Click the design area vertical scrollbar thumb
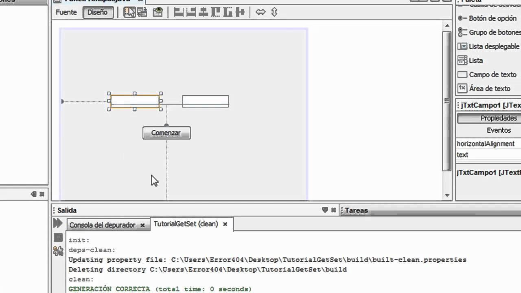 point(447,101)
